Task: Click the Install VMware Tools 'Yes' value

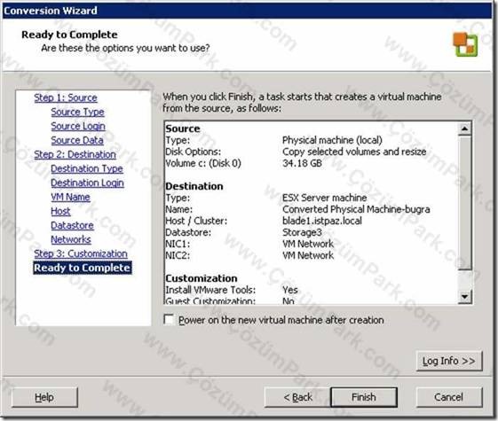Action: tap(290, 290)
